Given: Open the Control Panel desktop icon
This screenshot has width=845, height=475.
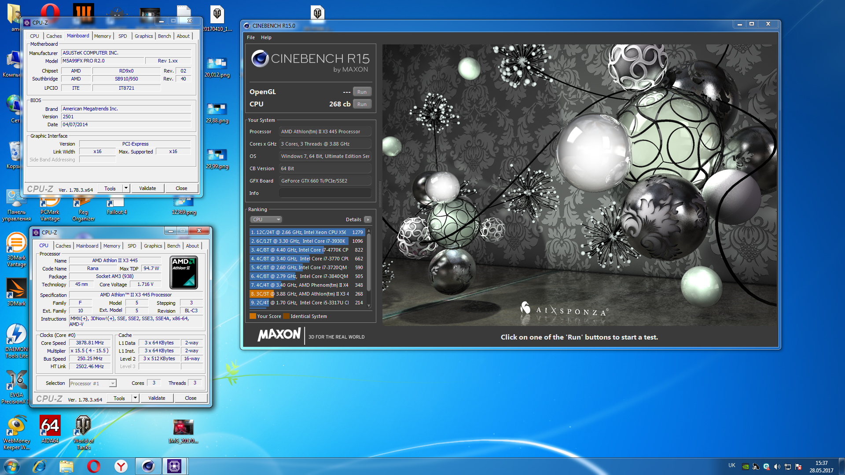Looking at the screenshot, I should coord(16,206).
